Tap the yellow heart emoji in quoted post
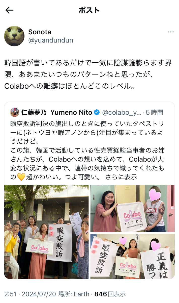The image size is (179, 303). click(21, 177)
